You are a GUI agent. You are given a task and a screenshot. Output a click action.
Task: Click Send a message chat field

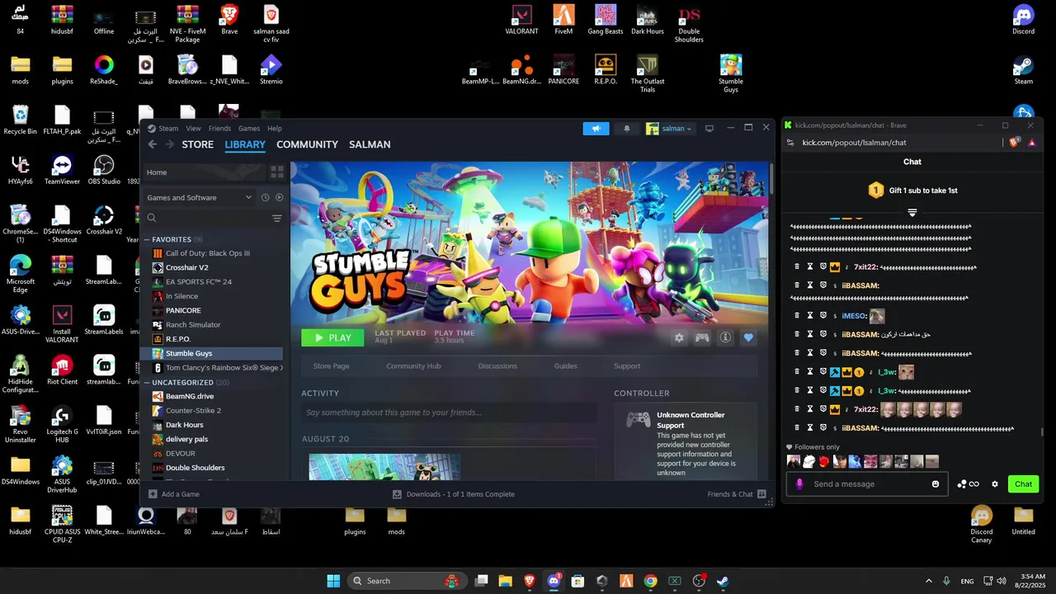[866, 484]
